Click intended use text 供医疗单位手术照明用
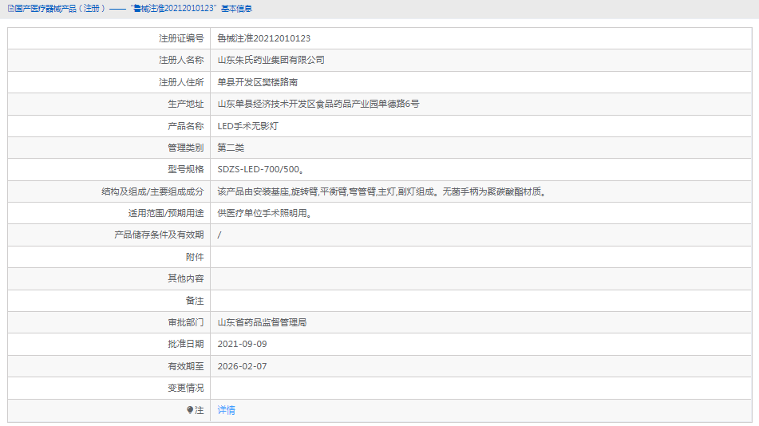This screenshot has height=426, width=759. [264, 213]
